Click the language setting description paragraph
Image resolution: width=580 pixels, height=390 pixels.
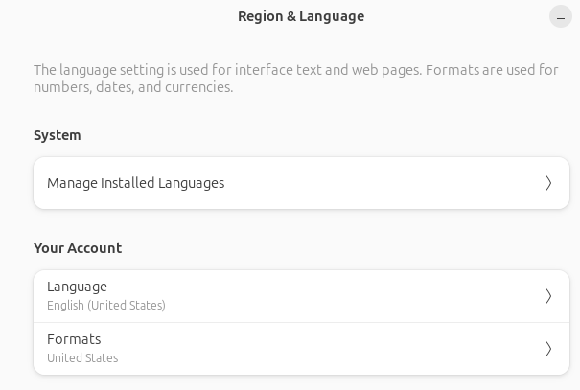295,79
